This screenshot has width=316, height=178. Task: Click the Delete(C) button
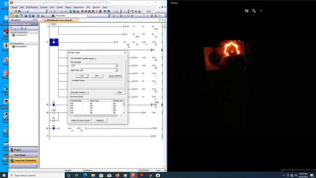coord(100,121)
